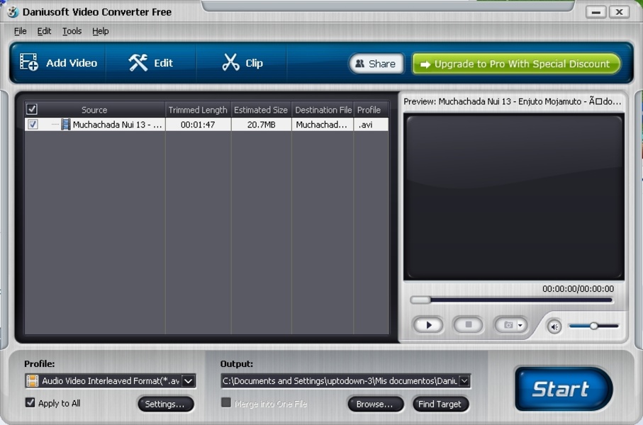Click the Destination File column header
Image resolution: width=643 pixels, height=425 pixels.
(x=323, y=110)
